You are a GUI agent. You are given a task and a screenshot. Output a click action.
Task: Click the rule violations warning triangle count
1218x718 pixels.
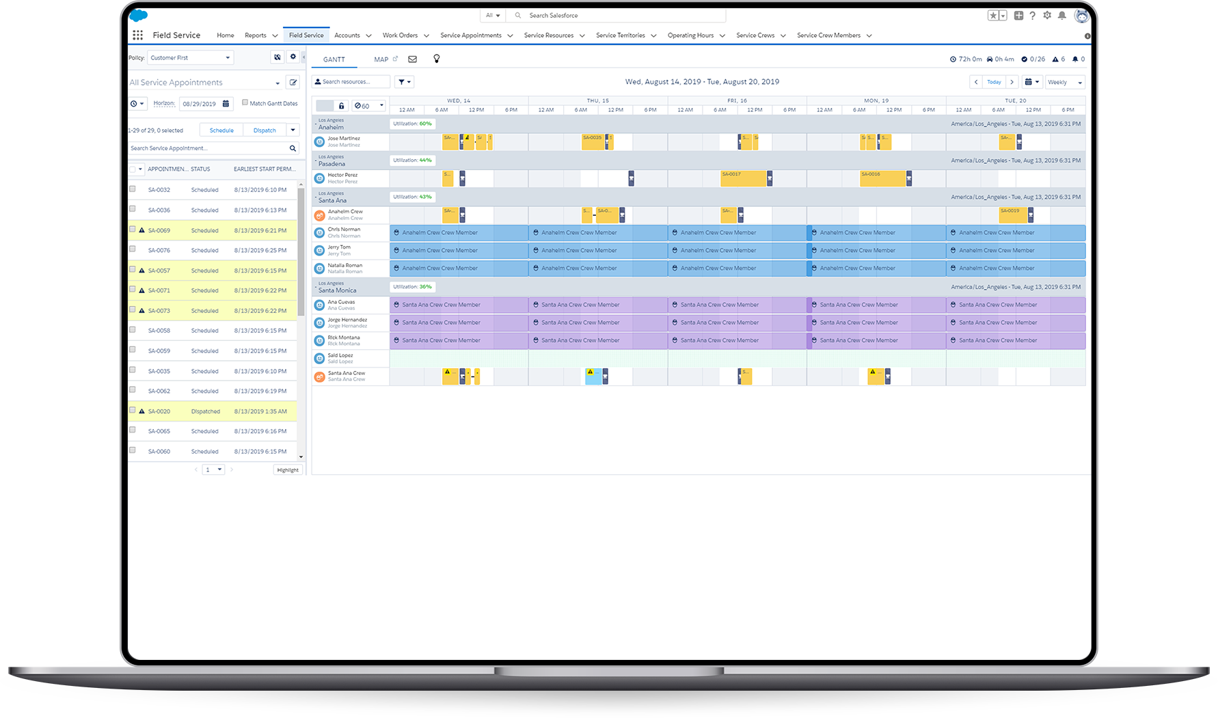click(1059, 59)
